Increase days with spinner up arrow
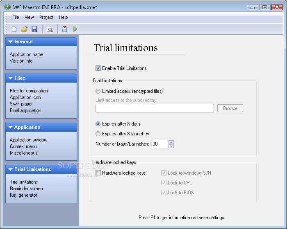This screenshot has width=287, height=229. [171, 142]
